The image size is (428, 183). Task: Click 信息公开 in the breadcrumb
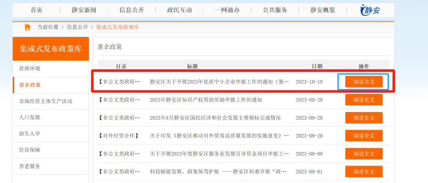click(78, 27)
